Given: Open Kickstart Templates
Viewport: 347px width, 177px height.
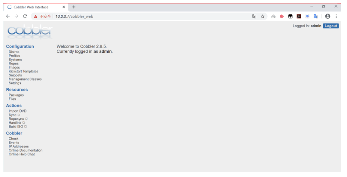Looking at the screenshot, I should (23, 71).
